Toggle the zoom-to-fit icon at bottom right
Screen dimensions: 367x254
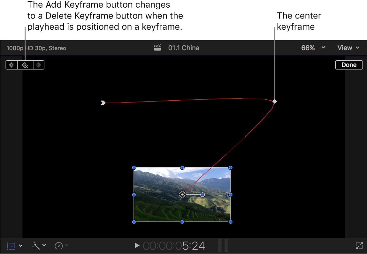coord(359,245)
